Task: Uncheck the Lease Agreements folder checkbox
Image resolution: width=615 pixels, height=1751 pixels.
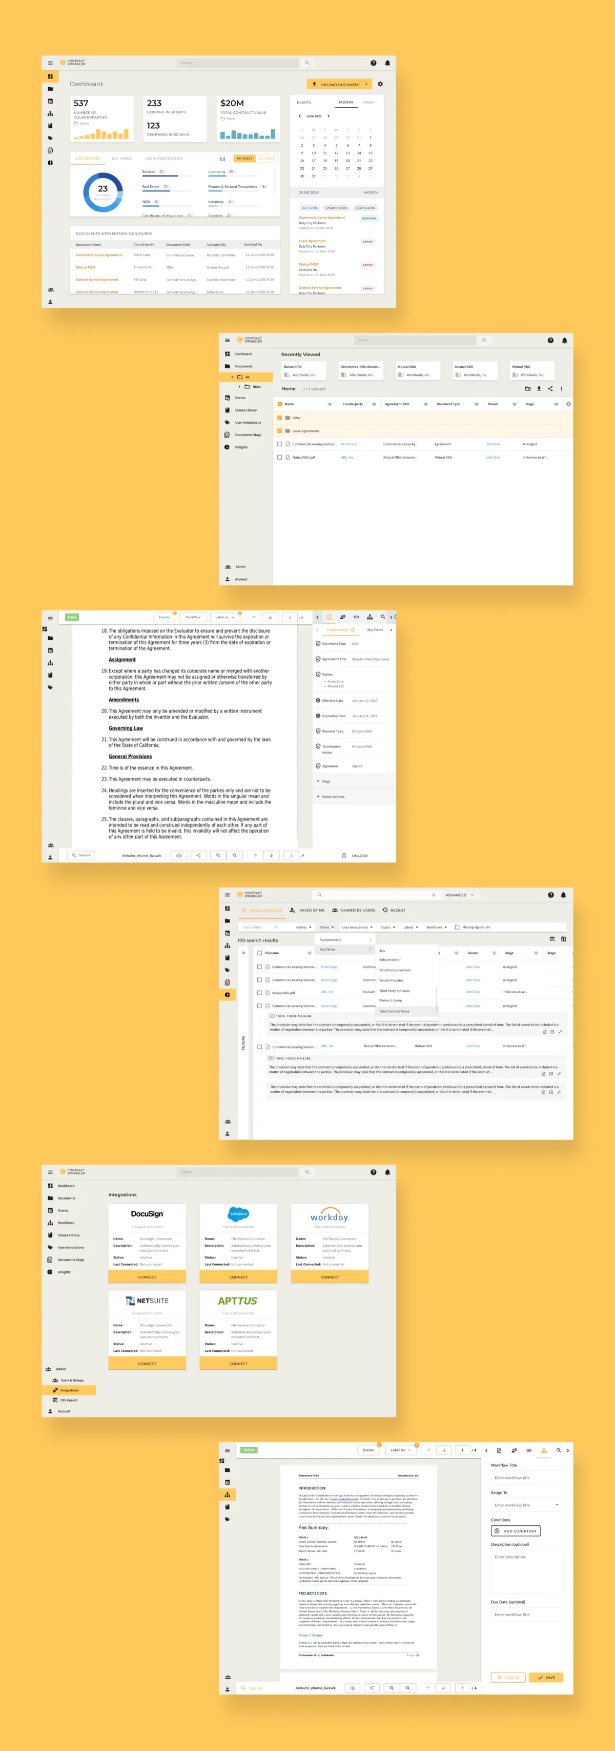Action: [280, 431]
